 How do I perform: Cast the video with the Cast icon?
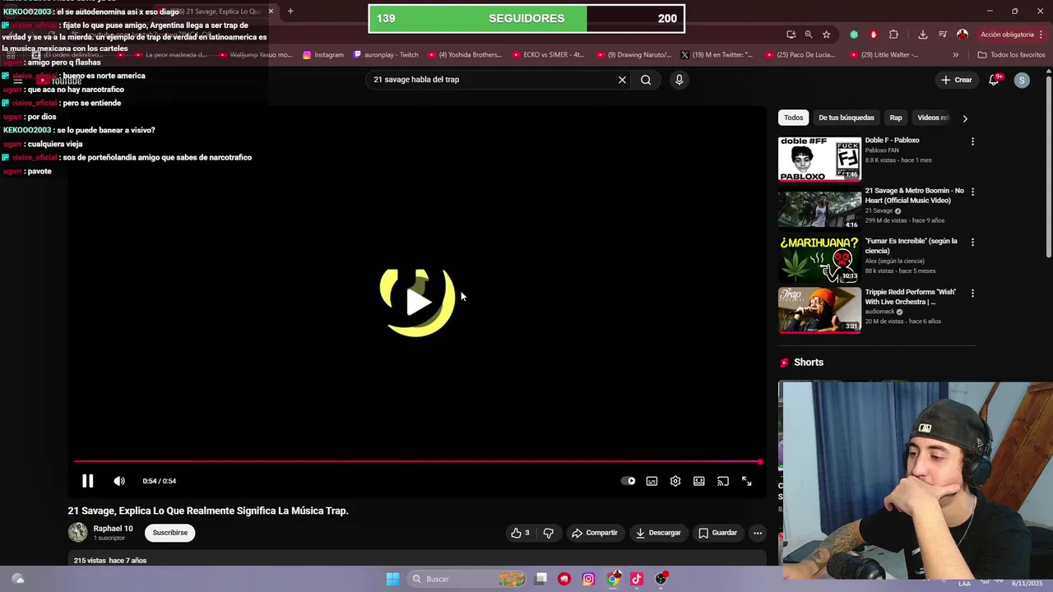coord(723,481)
